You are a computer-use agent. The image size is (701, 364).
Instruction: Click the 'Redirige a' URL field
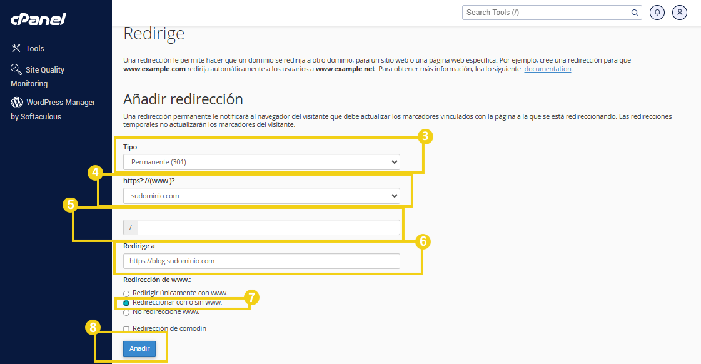coord(261,261)
